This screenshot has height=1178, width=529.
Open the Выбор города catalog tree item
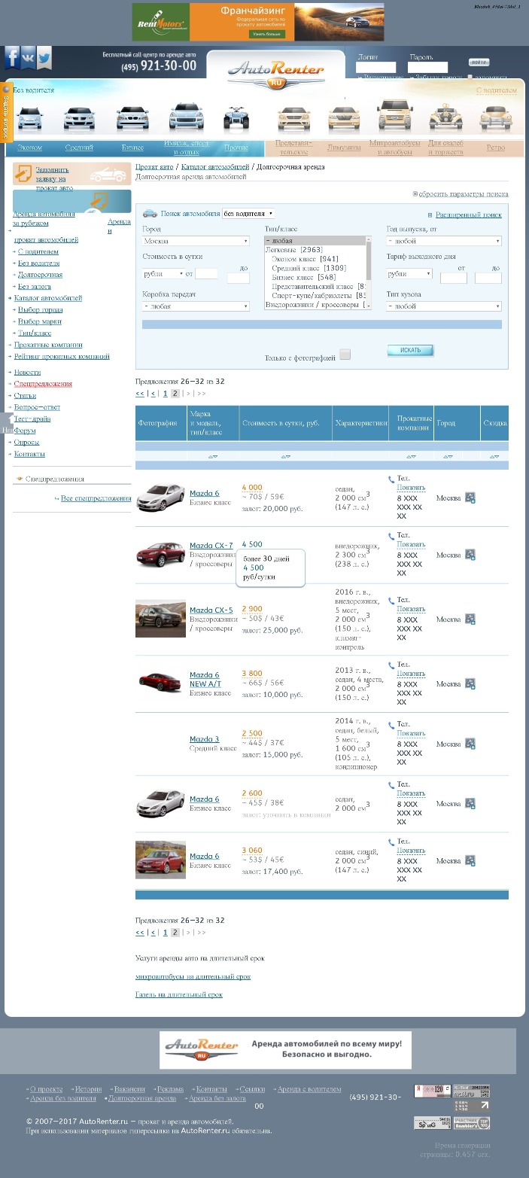tap(41, 309)
